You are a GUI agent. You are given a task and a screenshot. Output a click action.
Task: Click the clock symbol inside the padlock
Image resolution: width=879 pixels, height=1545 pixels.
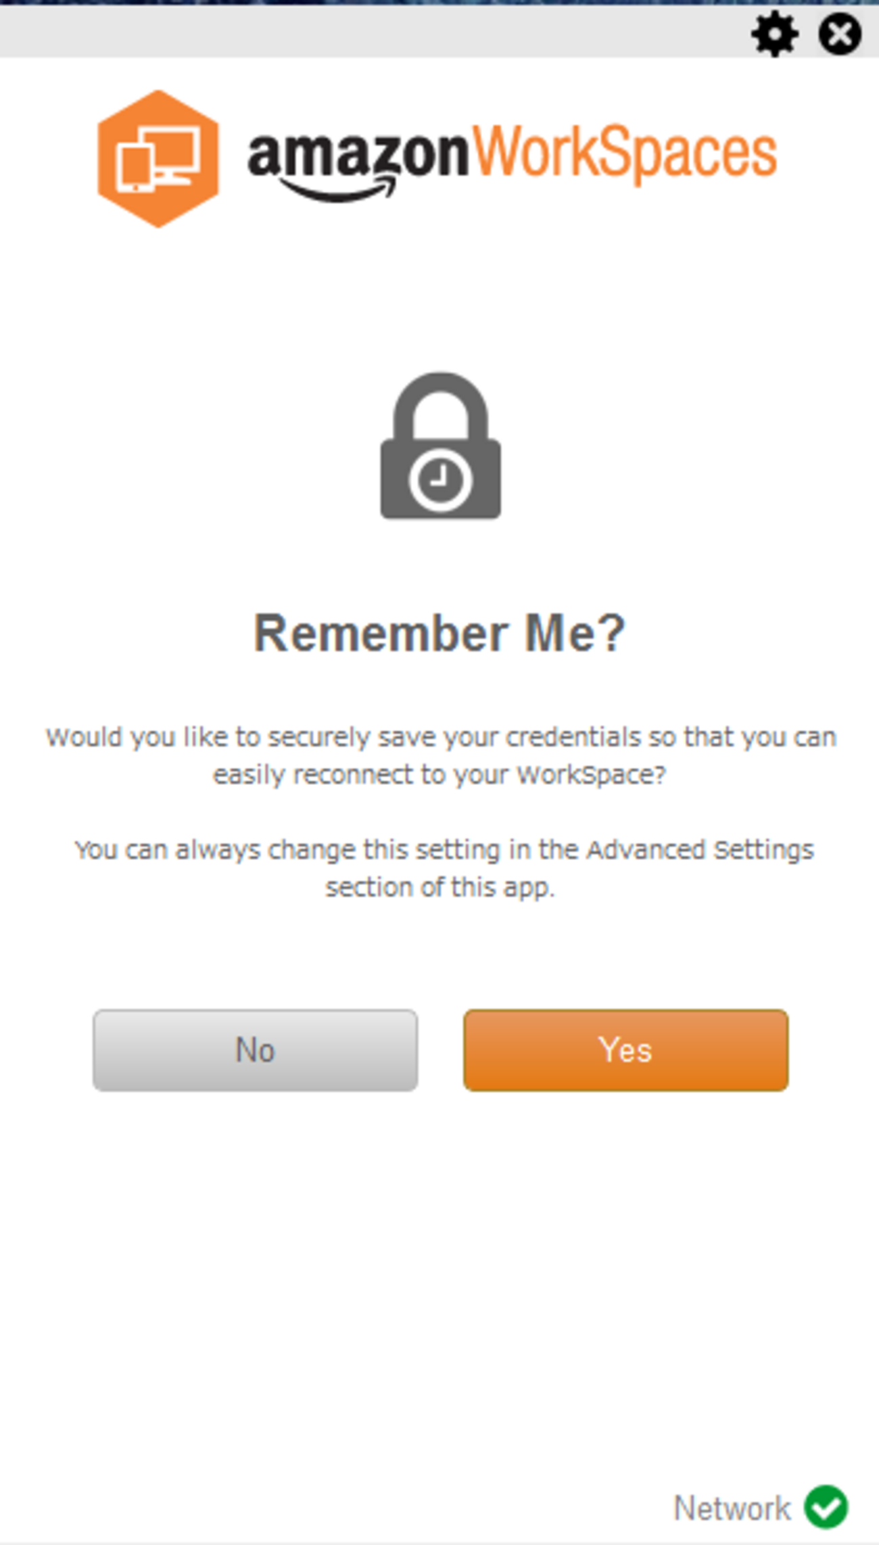(440, 479)
